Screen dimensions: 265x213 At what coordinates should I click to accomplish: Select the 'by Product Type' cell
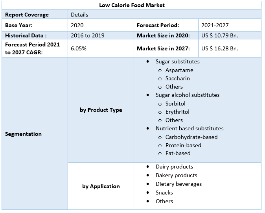click(101, 110)
